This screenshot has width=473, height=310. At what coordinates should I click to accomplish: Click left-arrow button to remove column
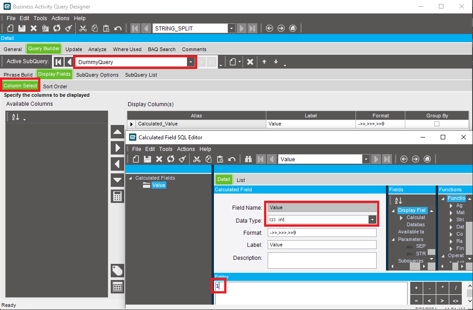[117, 164]
